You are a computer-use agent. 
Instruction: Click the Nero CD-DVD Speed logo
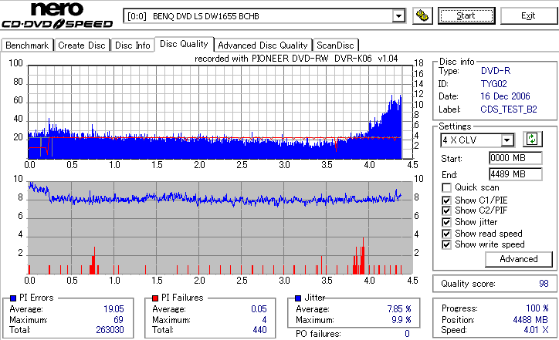57,15
